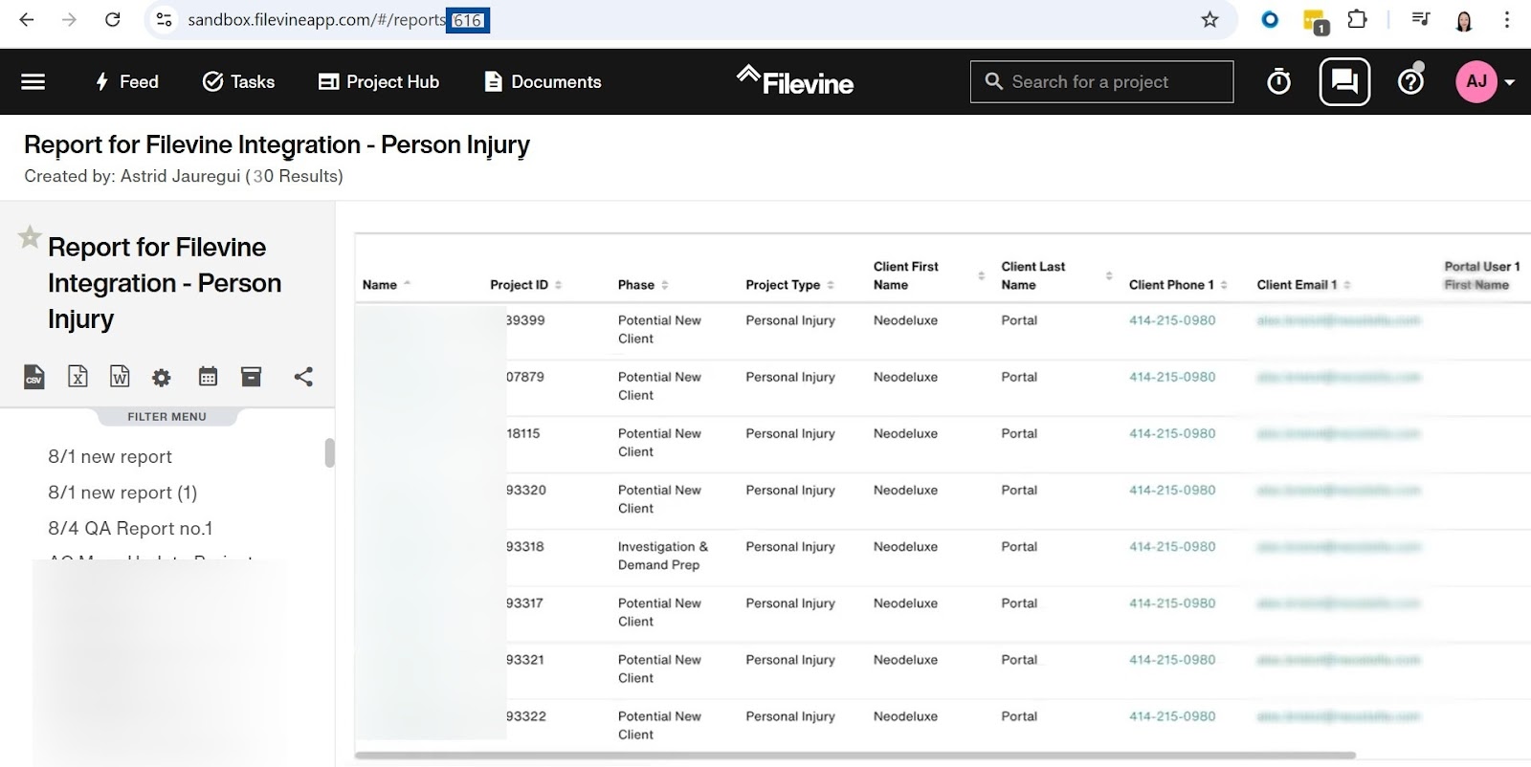Open the timer stopwatch icon
Image resolution: width=1531 pixels, height=767 pixels.
tap(1278, 82)
